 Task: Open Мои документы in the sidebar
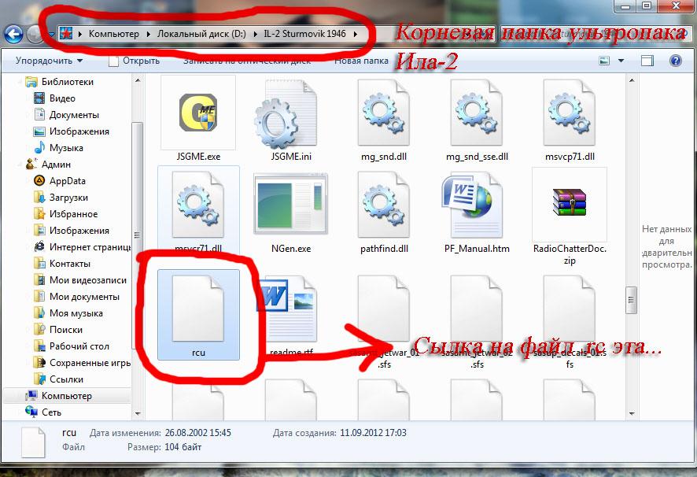tap(76, 296)
